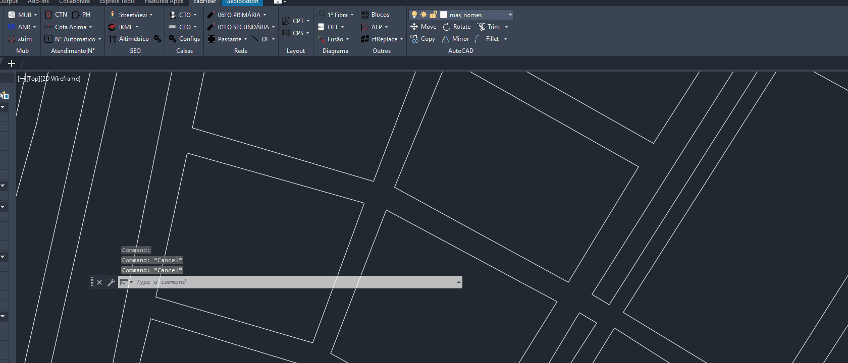This screenshot has height=363, width=848.
Task: Open Configs gear in Caixas panel
Action: [173, 39]
